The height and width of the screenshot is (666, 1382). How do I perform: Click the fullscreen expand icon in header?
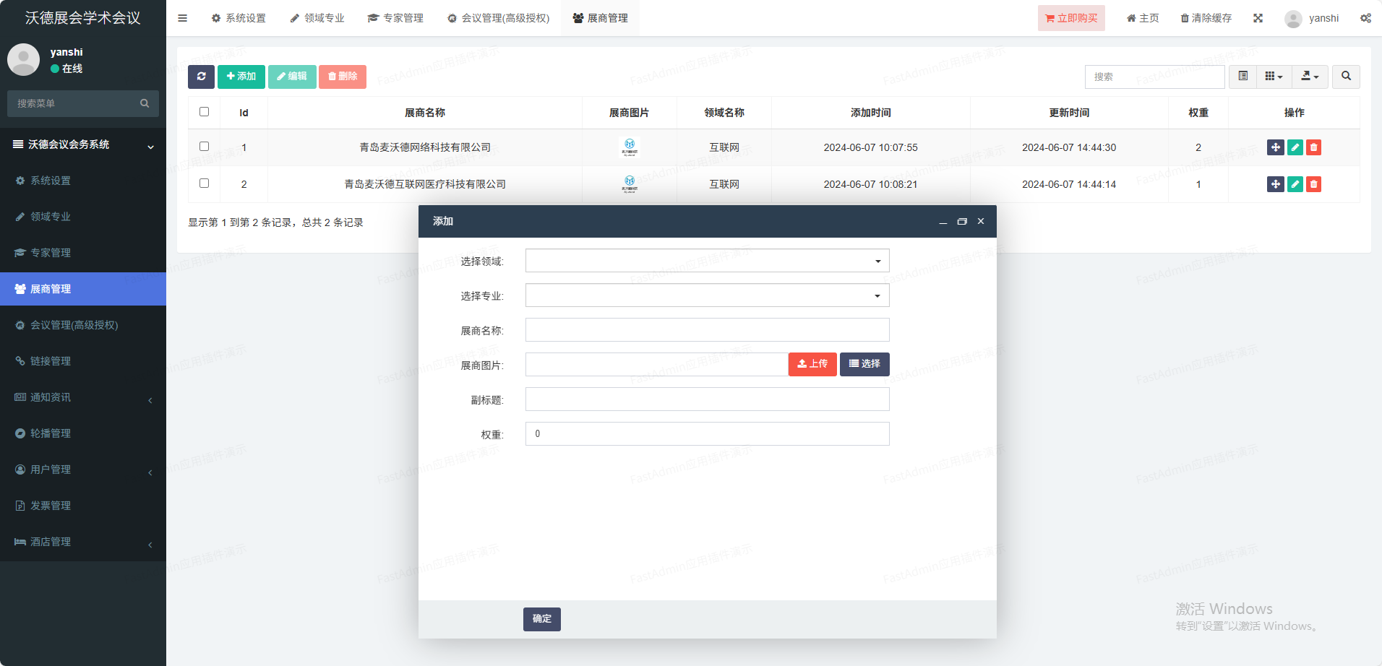(x=1258, y=18)
